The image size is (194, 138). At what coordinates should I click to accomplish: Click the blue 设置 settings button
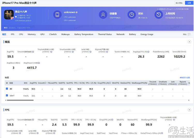coord(189,3)
